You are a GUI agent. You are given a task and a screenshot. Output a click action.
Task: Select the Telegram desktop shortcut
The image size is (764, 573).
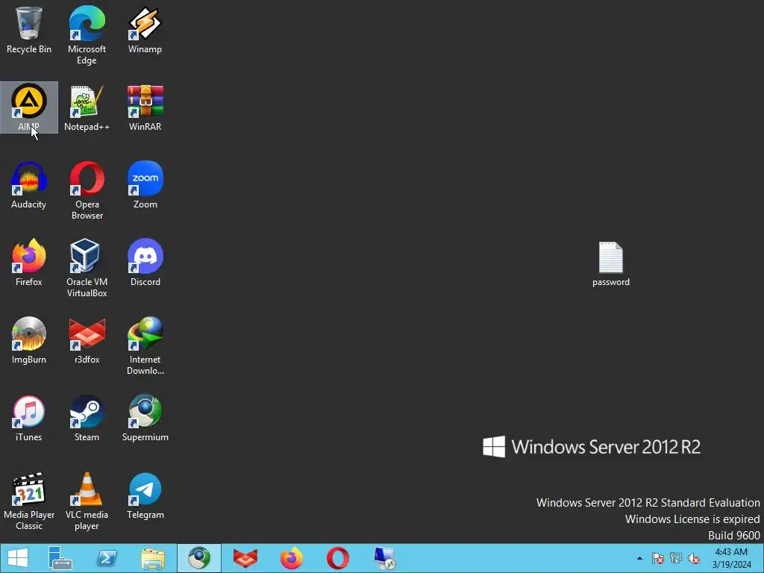click(145, 495)
